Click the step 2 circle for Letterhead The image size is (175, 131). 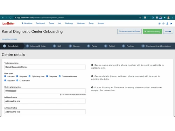click(x=27, y=46)
